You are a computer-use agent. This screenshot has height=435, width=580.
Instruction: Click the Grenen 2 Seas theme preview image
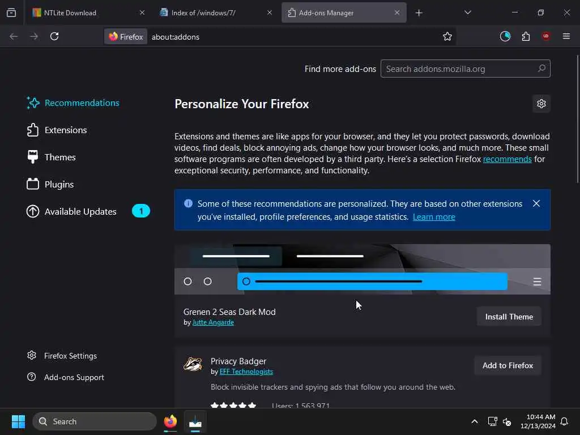click(x=362, y=269)
